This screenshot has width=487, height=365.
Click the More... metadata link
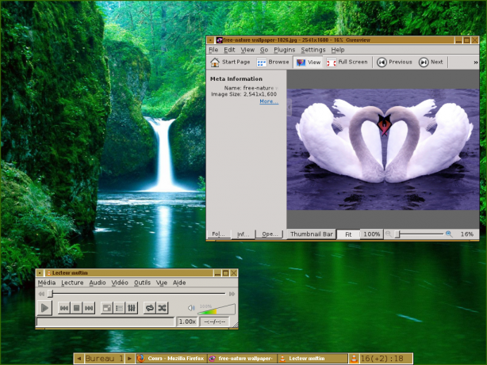[269, 101]
